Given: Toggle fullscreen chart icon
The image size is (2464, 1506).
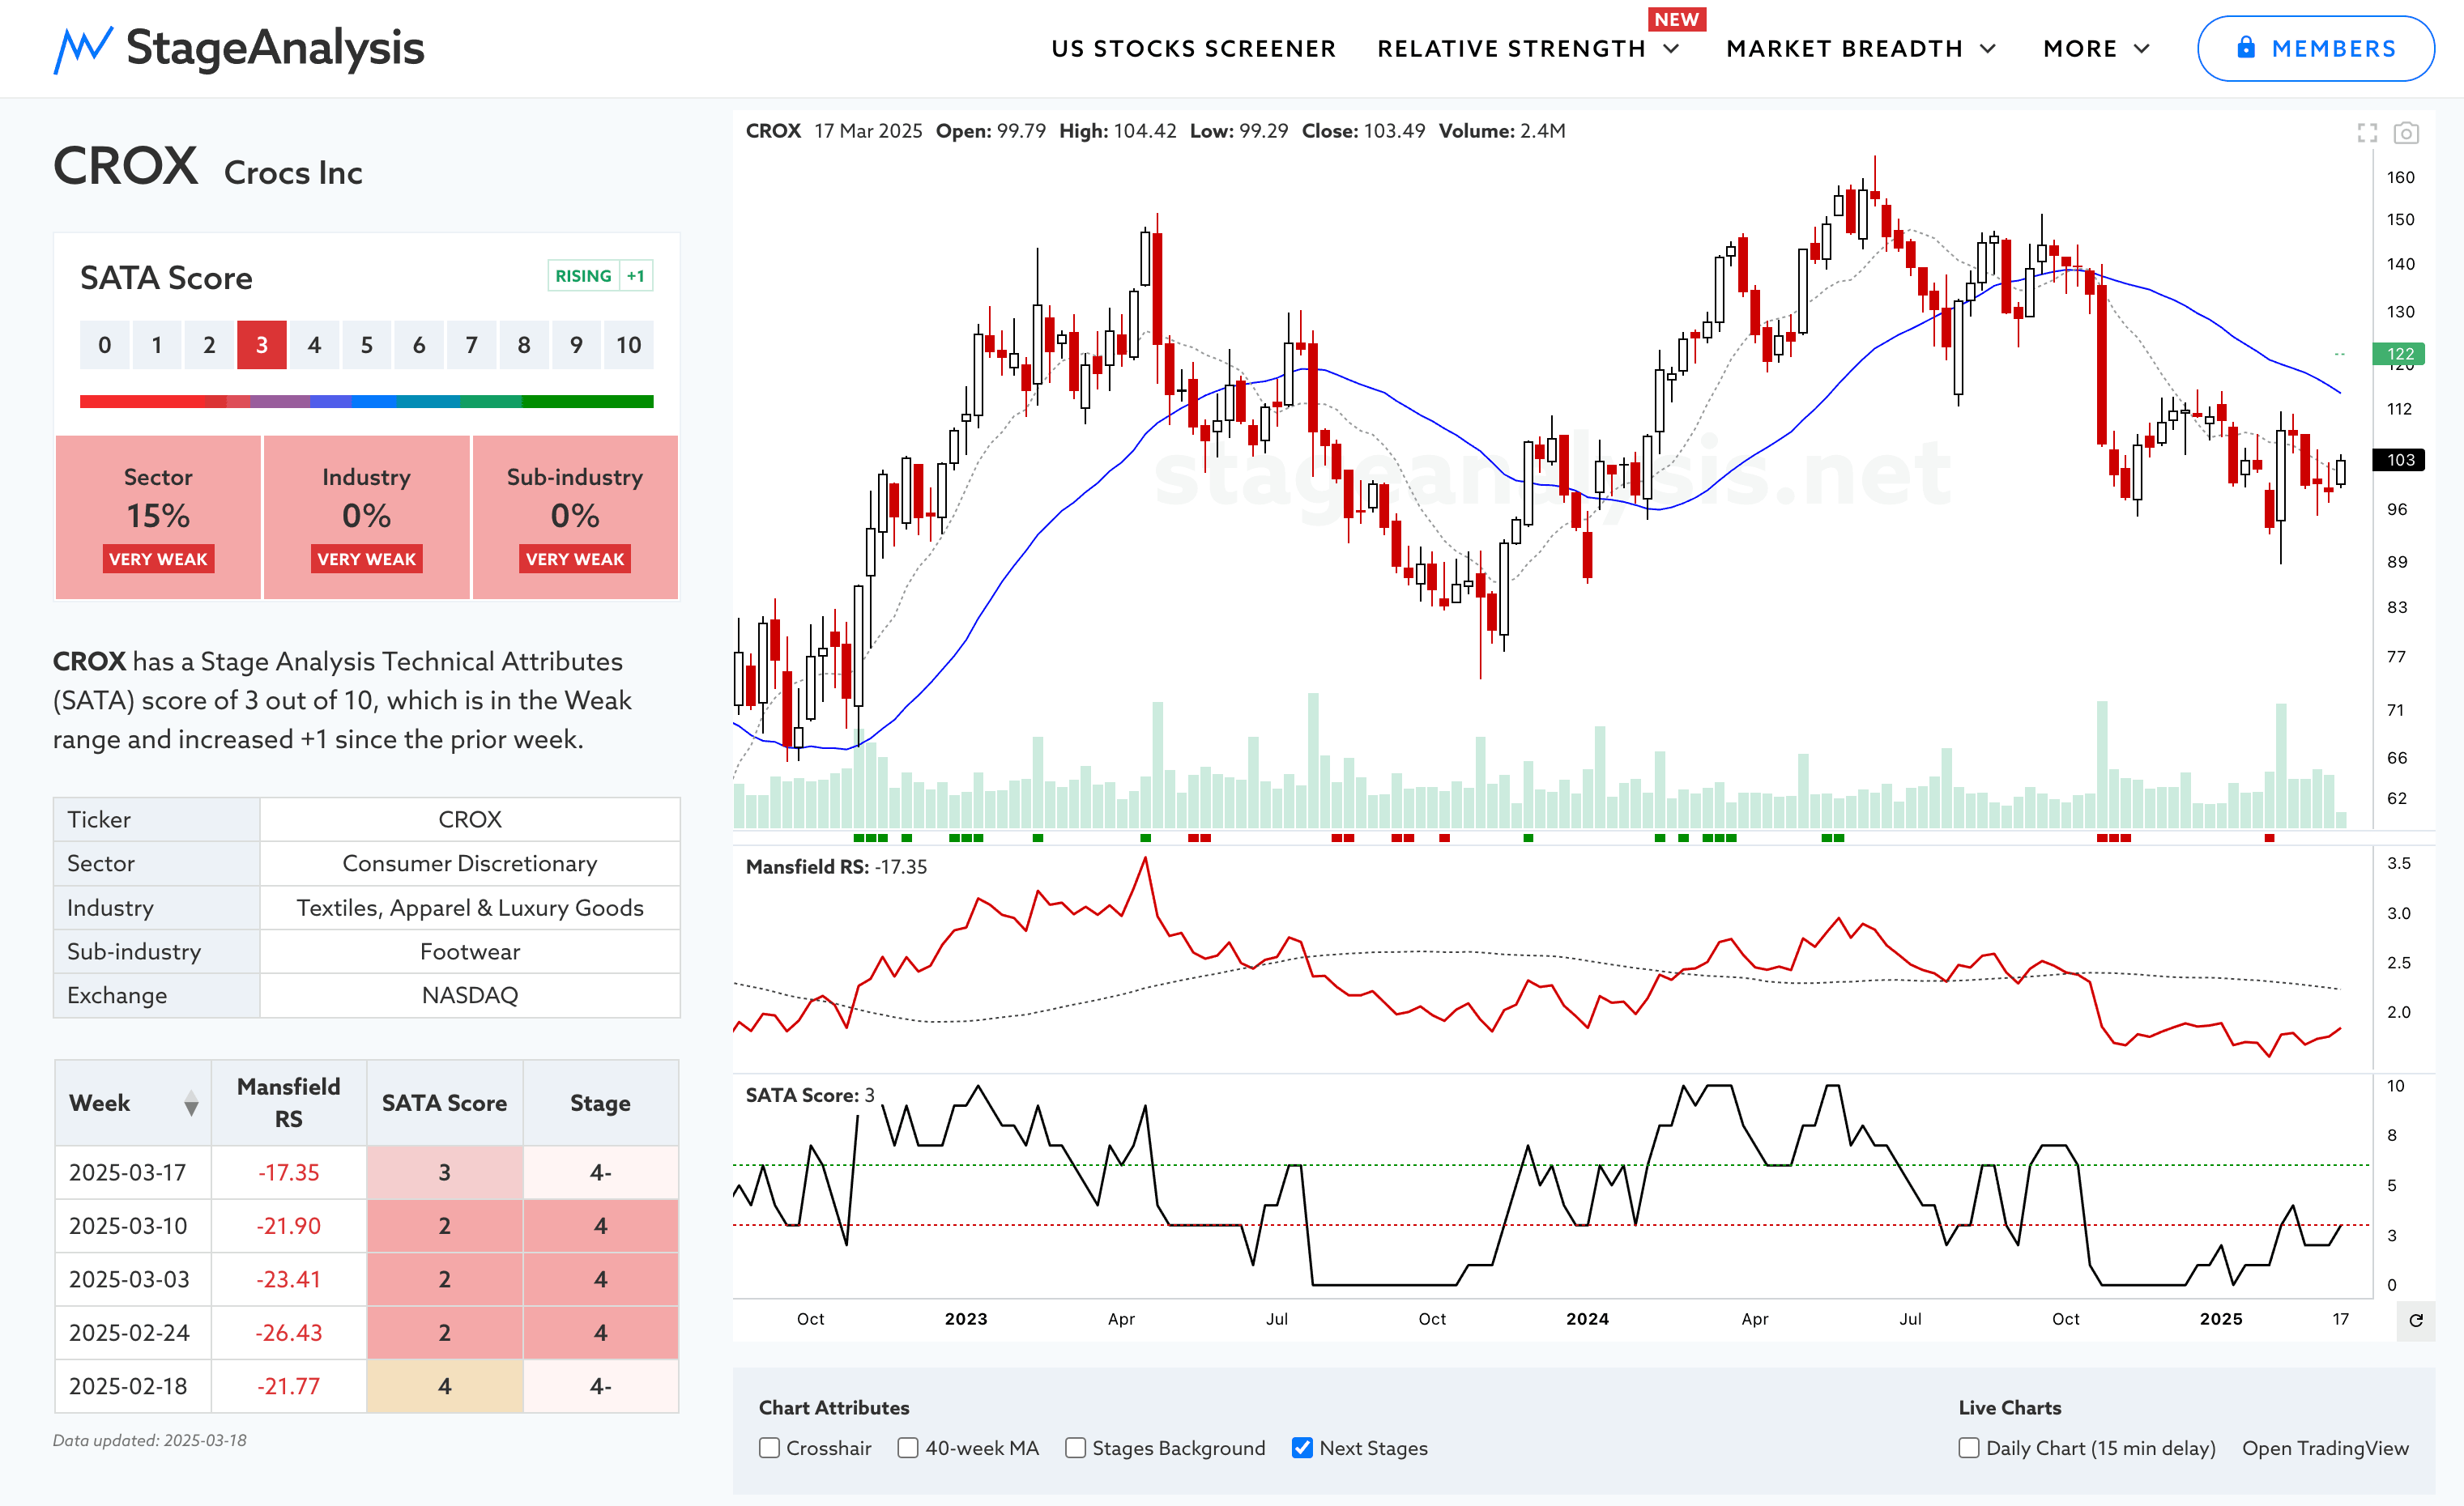Looking at the screenshot, I should 2367,133.
